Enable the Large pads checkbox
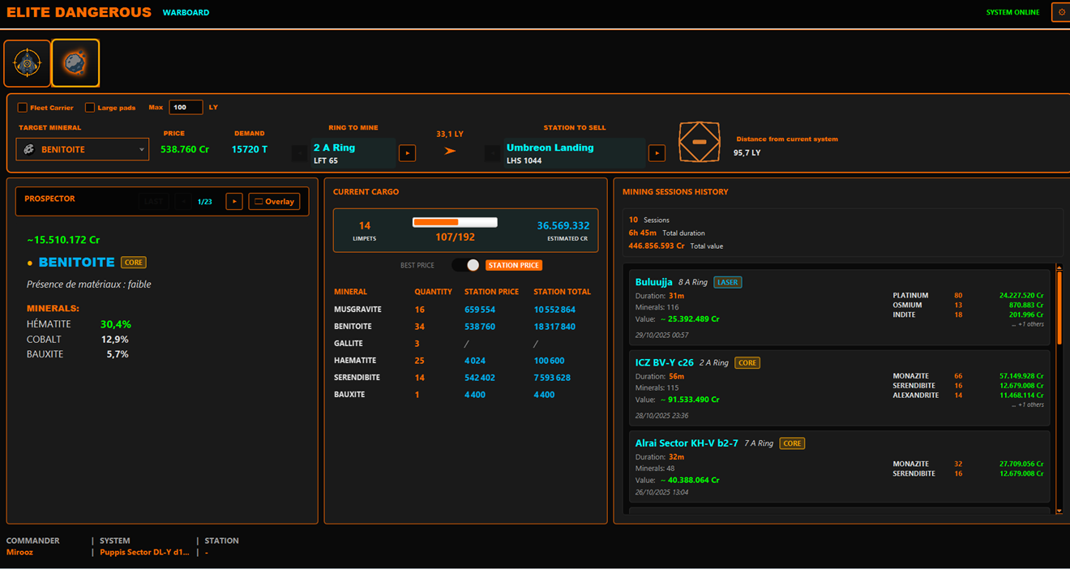 coord(90,107)
